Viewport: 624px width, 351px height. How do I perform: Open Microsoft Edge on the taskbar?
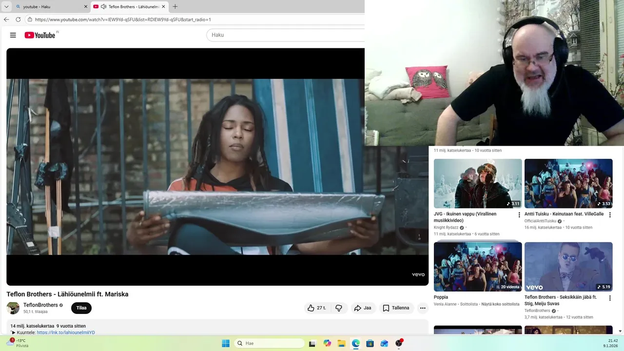(356, 343)
